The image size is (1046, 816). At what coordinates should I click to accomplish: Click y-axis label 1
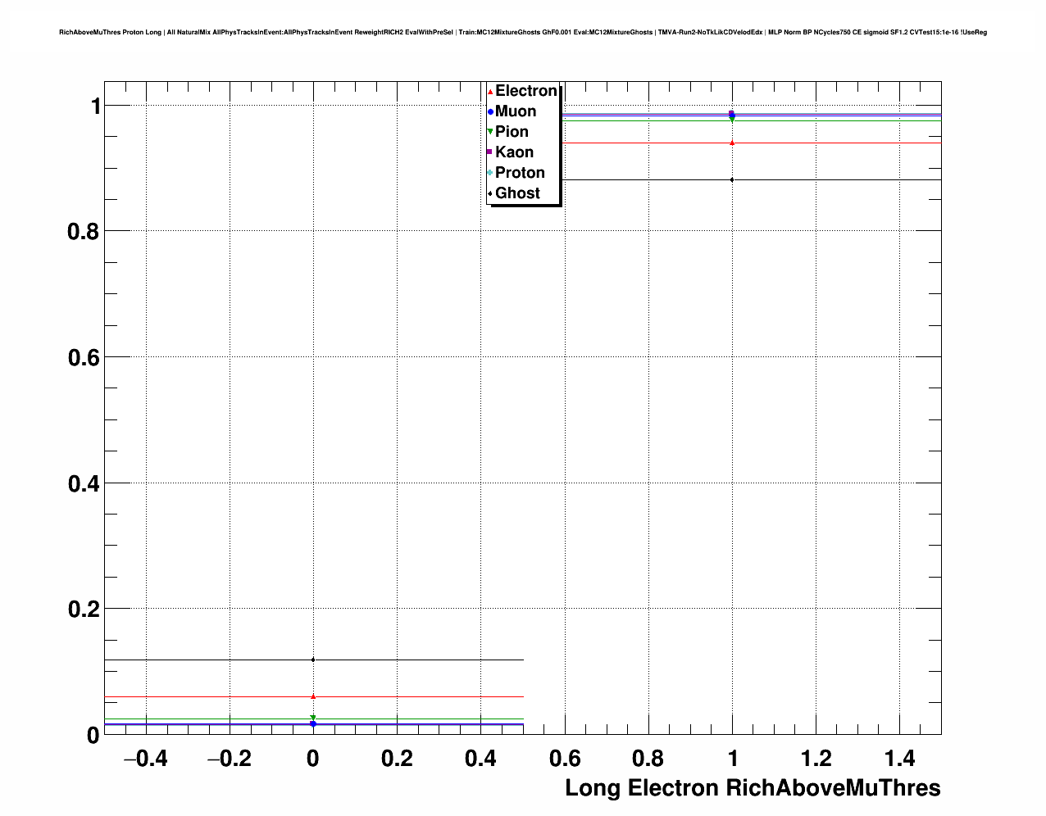point(94,106)
